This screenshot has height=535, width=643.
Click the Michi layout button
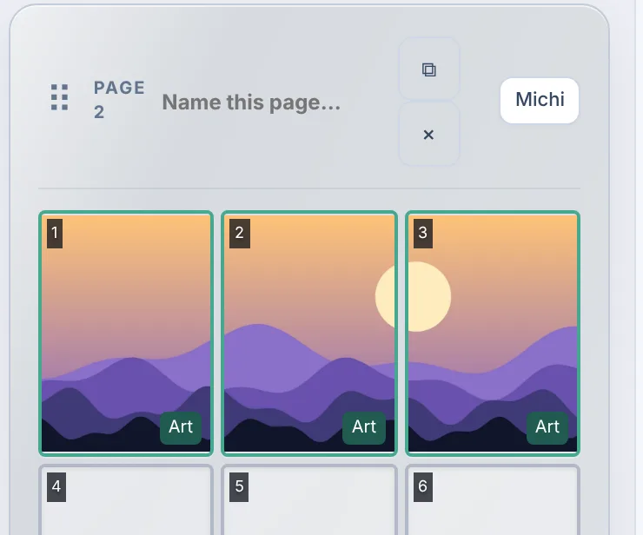(540, 100)
